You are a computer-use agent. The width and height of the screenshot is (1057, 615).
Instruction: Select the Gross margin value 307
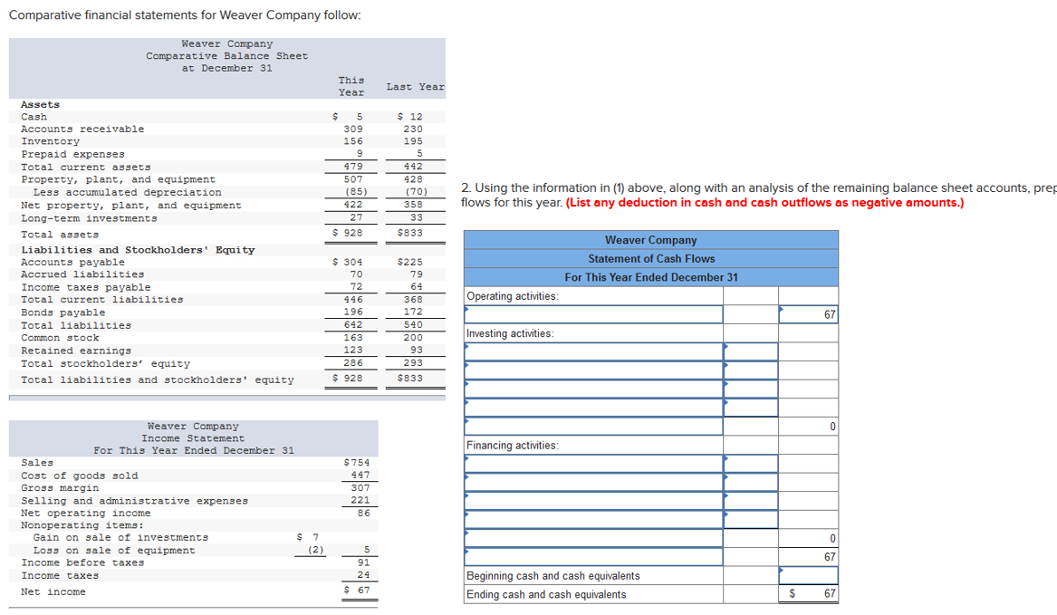(x=360, y=487)
